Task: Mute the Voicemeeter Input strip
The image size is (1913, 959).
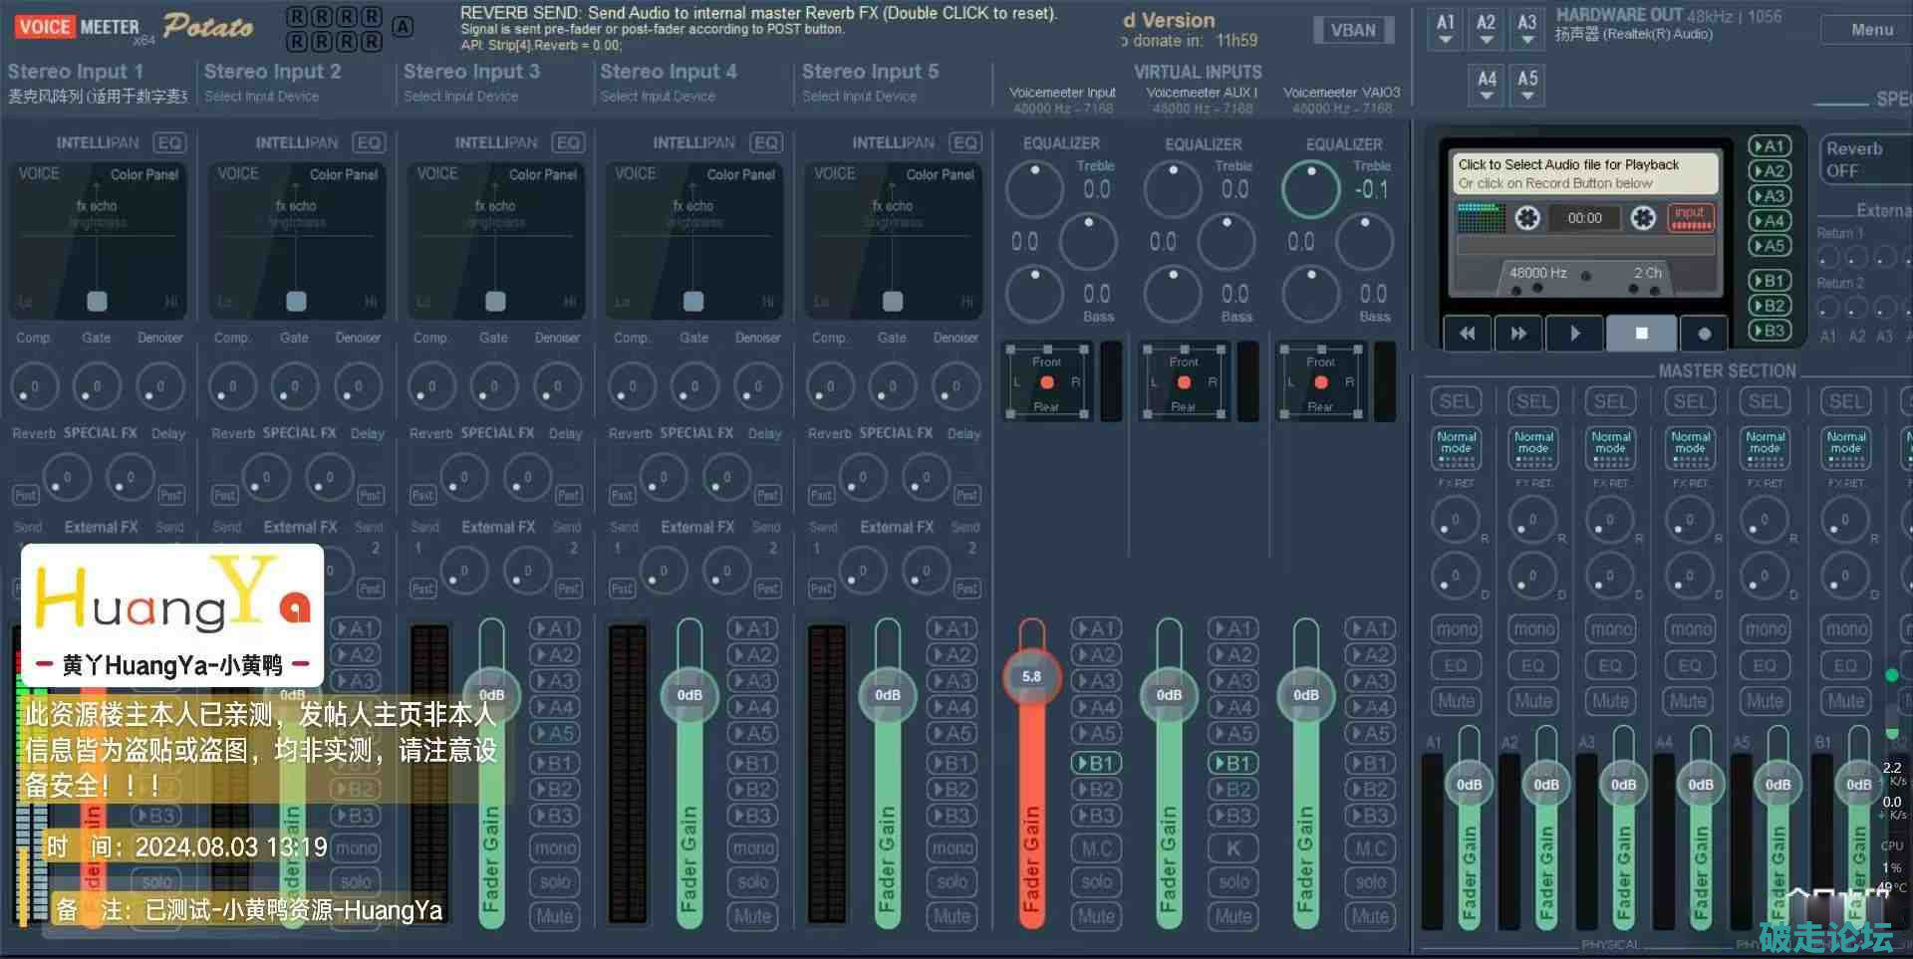Action: click(x=1096, y=916)
